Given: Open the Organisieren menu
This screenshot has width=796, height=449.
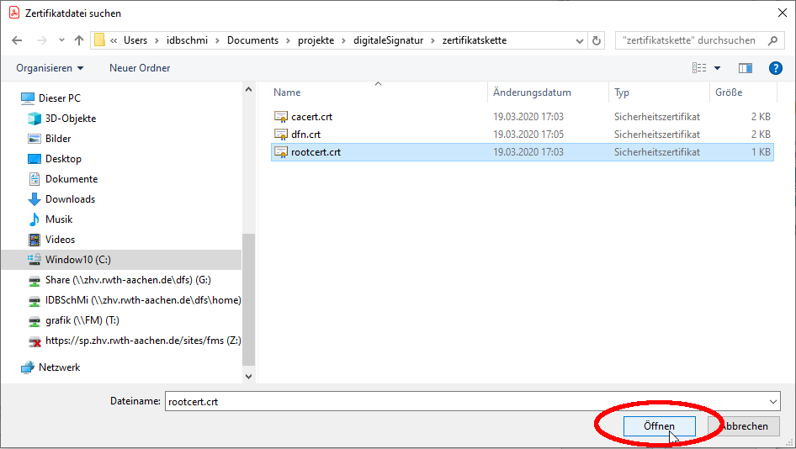Looking at the screenshot, I should pyautogui.click(x=50, y=68).
